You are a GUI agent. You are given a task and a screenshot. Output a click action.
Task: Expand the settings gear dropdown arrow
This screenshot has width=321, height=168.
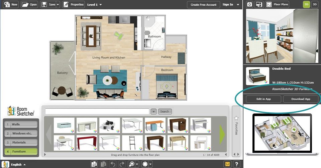tap(151, 164)
